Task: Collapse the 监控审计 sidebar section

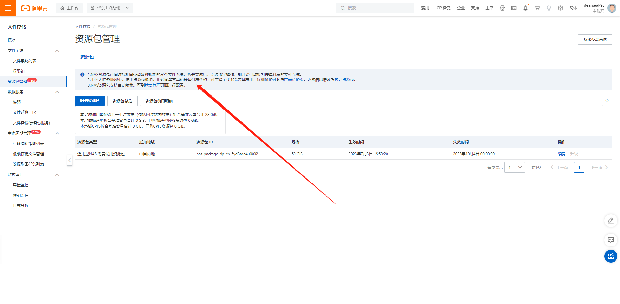Action: point(57,175)
